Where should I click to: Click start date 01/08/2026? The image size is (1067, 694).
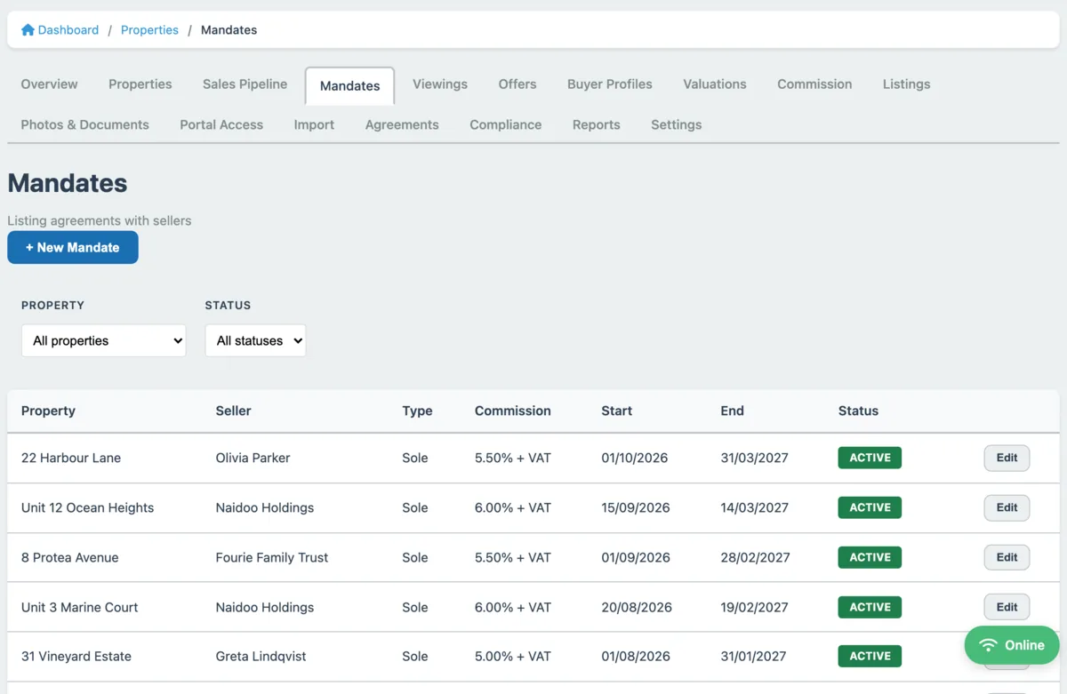point(636,657)
